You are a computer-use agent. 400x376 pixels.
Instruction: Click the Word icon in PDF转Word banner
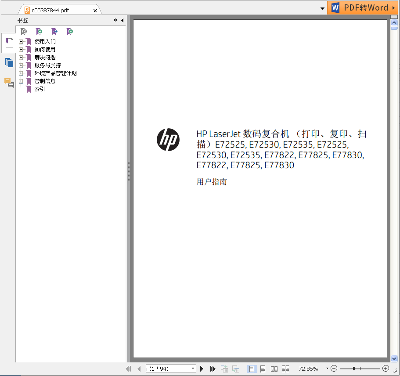coord(335,7)
